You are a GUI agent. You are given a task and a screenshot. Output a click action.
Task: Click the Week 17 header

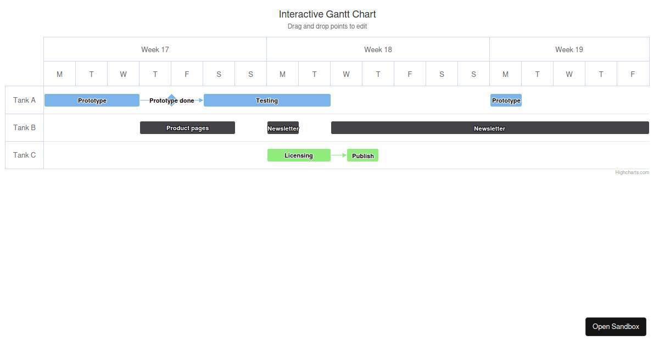click(155, 49)
